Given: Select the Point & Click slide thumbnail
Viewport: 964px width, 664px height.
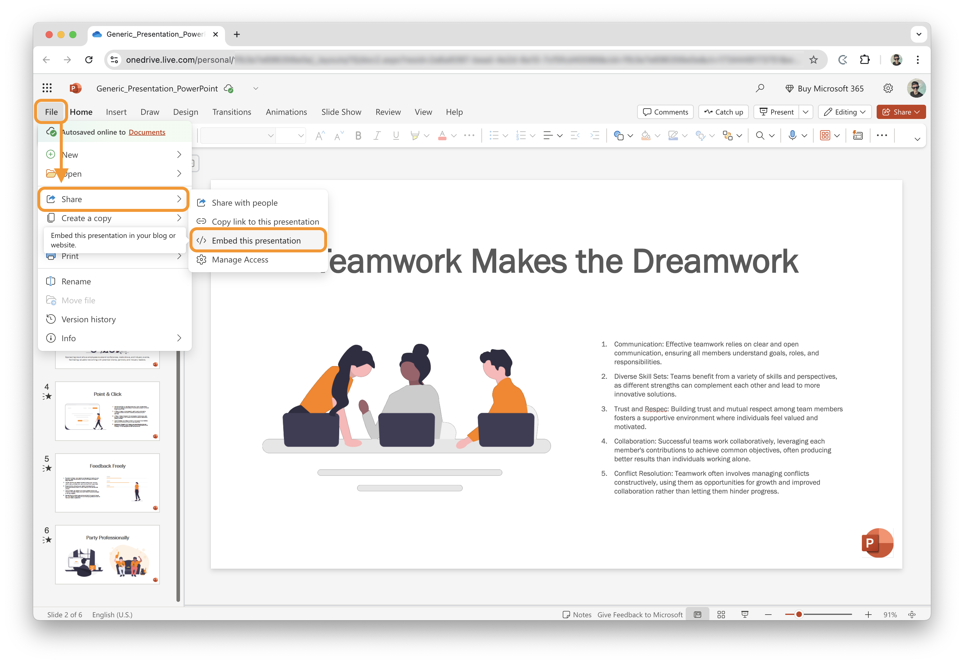Looking at the screenshot, I should point(107,412).
